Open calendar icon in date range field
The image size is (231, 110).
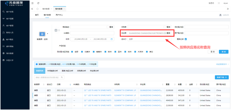[112, 39]
